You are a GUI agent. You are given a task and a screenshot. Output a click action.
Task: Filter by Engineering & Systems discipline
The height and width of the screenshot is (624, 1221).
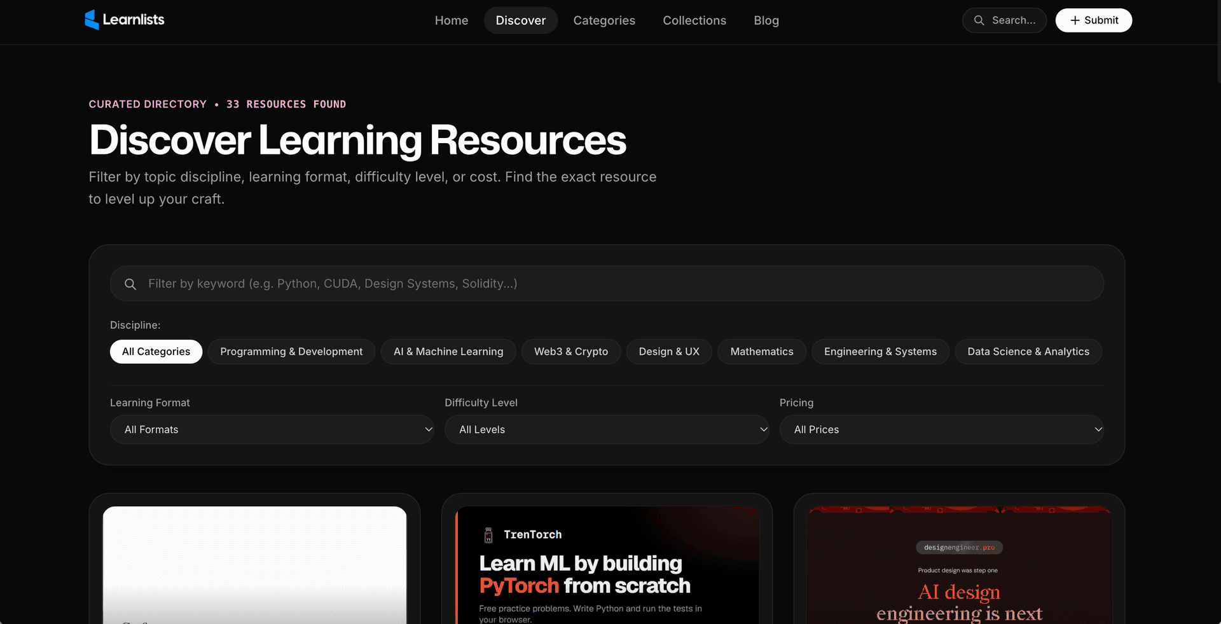880,351
